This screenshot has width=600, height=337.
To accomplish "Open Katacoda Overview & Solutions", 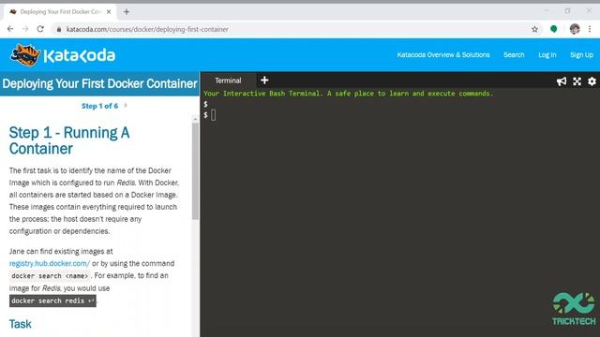I will point(443,55).
